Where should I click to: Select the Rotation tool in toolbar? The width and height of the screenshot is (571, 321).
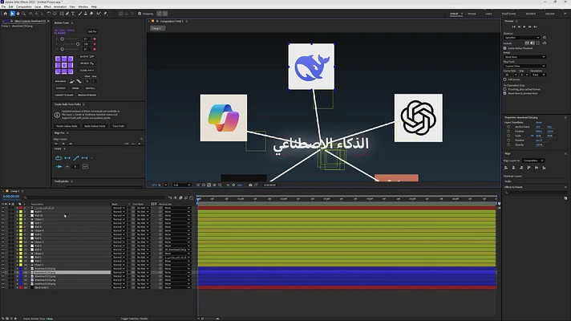click(x=49, y=14)
